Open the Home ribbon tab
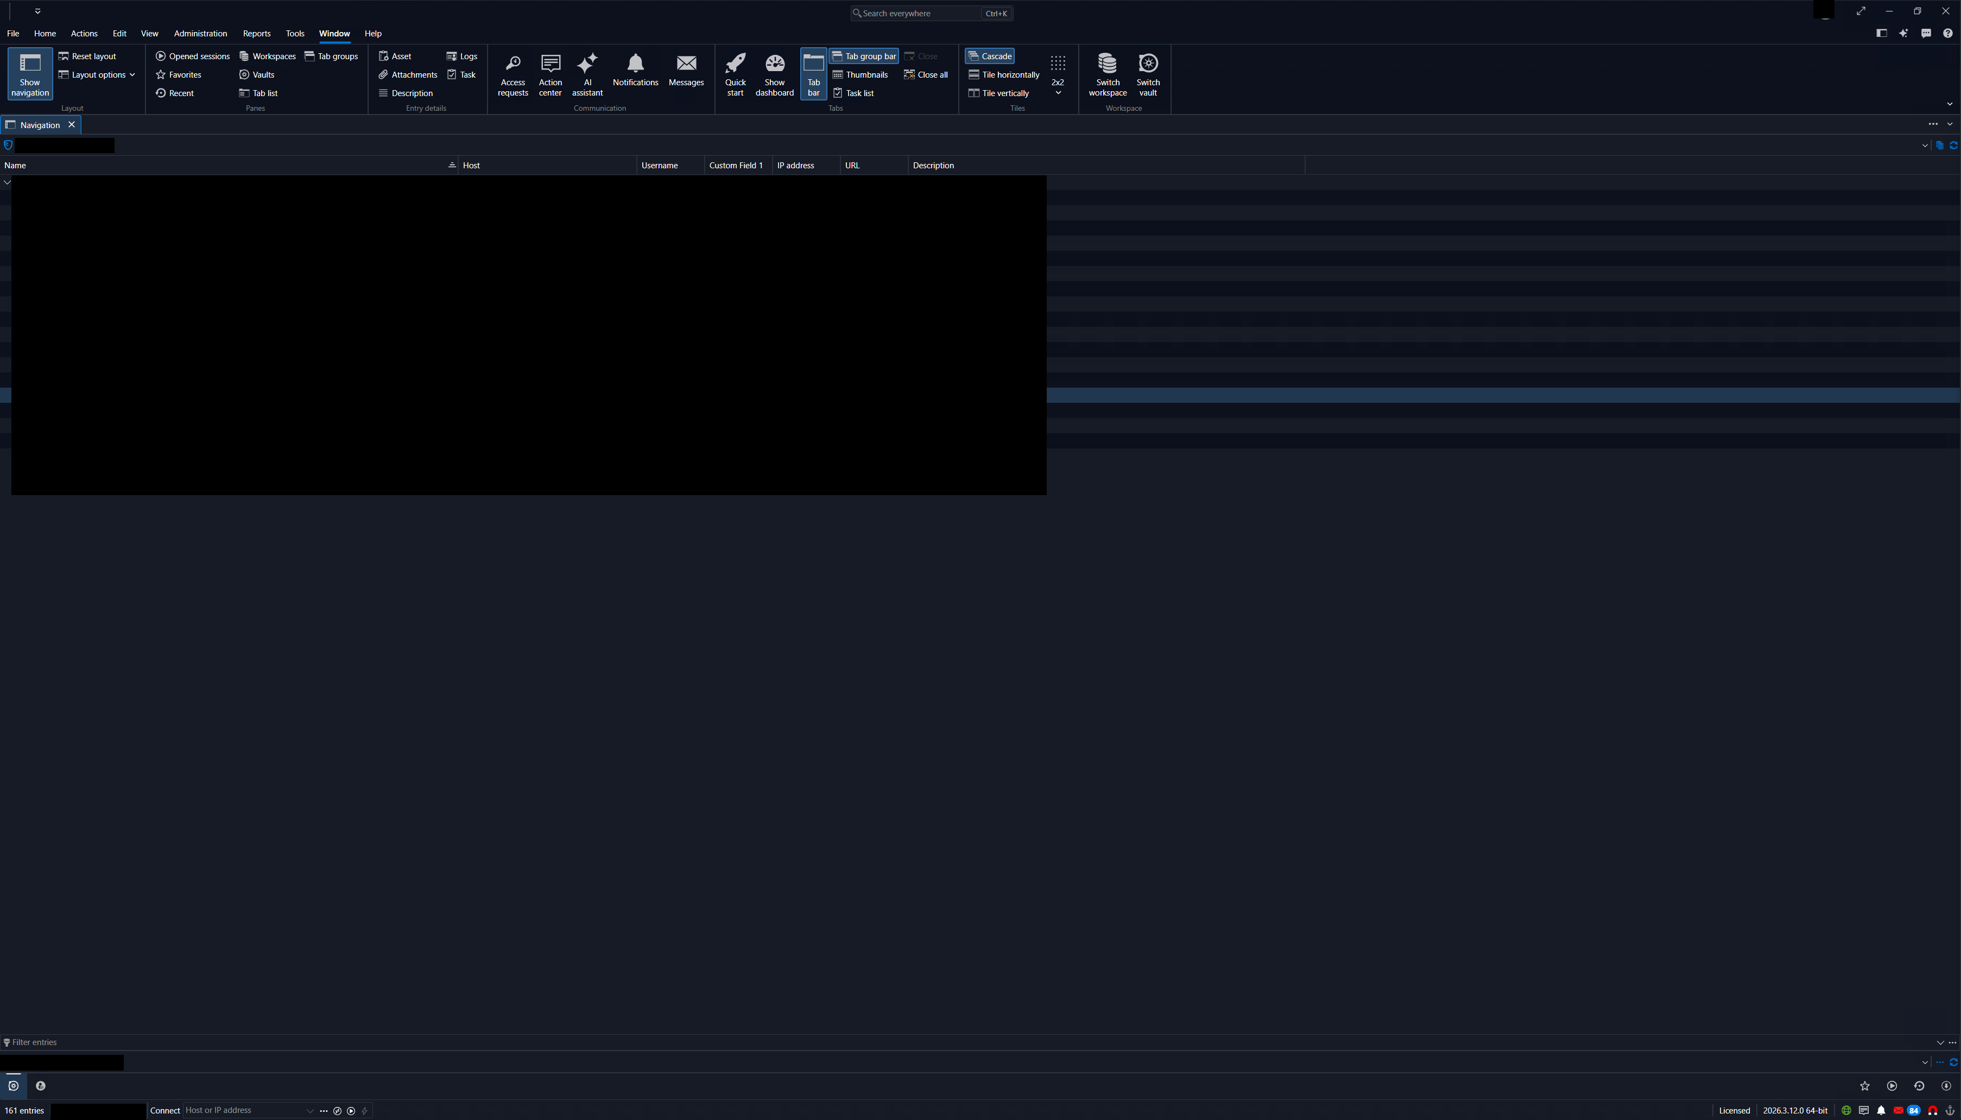 tap(45, 34)
